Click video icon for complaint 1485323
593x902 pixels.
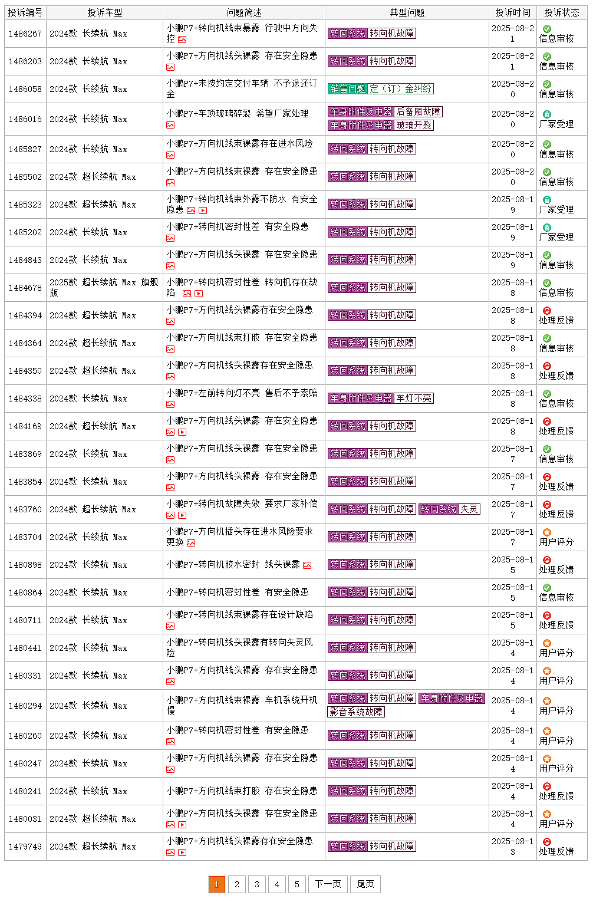pos(203,210)
